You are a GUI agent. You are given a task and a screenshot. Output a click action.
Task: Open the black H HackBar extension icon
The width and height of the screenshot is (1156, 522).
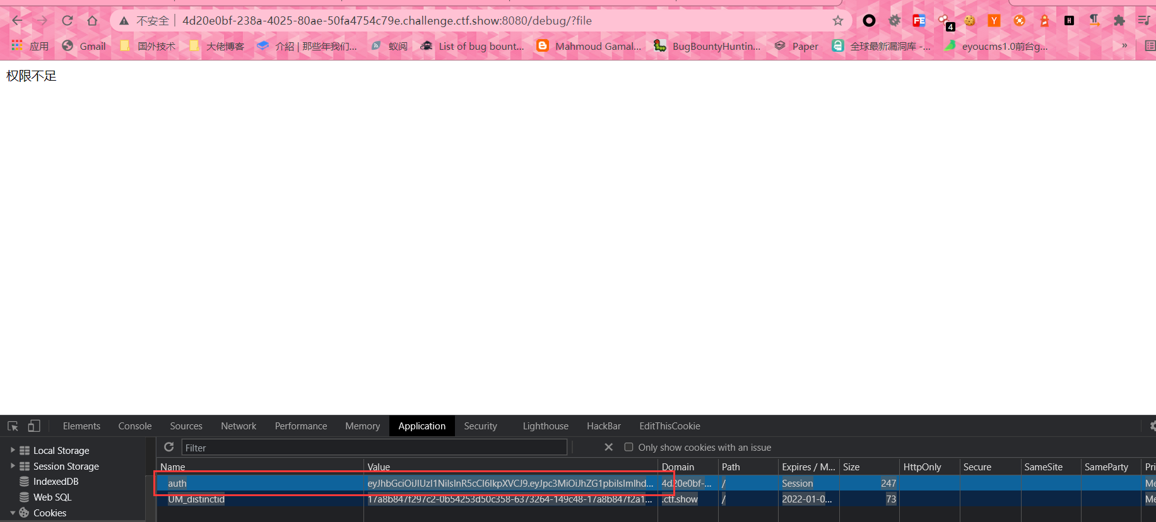coord(1069,21)
